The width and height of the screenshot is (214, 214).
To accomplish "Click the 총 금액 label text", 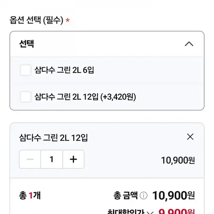I will [125, 196].
